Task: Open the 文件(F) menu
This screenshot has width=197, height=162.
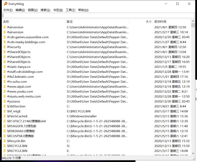Action: 8,10
